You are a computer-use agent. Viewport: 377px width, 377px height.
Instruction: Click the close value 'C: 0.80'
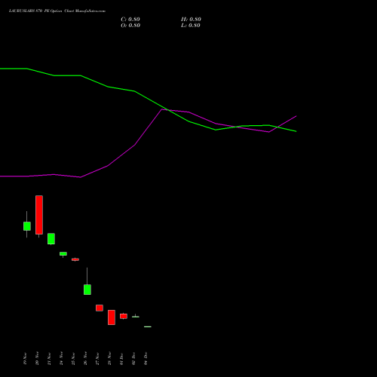coord(130,20)
